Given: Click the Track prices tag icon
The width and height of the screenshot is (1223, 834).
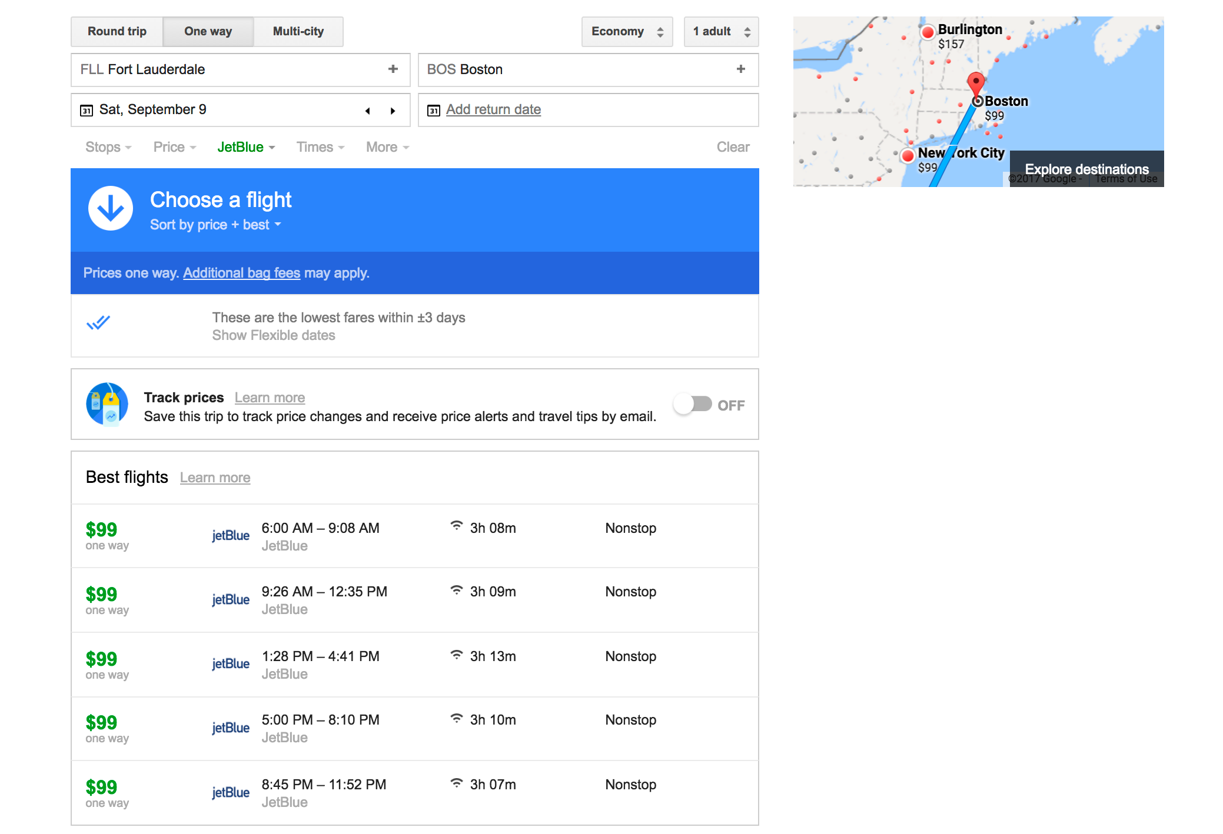Looking at the screenshot, I should click(107, 404).
